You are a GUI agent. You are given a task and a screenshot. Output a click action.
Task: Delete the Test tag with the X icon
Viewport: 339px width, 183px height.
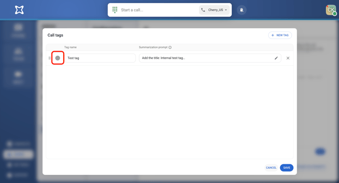(288, 58)
